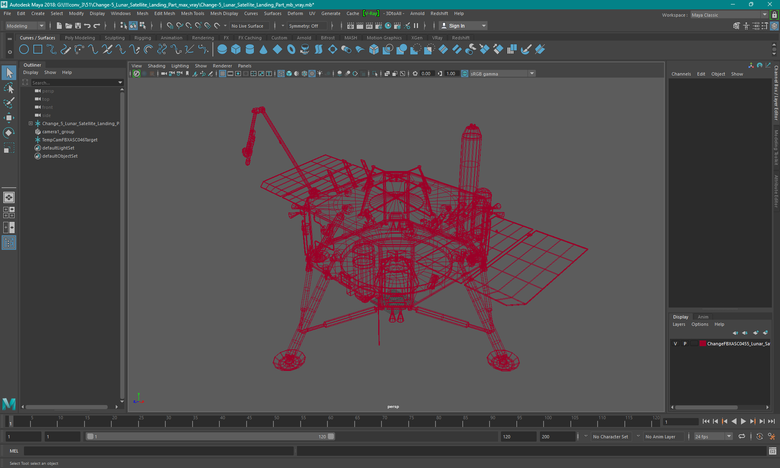Open the No Character Set dropdown
The image size is (780, 468).
[x=610, y=437]
